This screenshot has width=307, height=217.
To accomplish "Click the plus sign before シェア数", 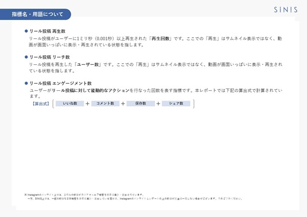I will pos(158,104).
